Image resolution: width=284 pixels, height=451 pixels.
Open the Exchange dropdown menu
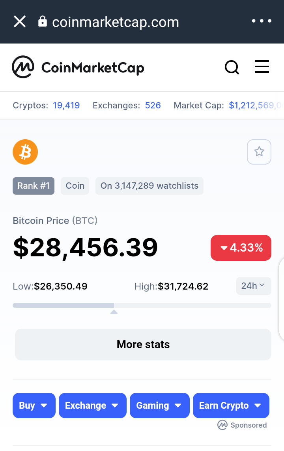(x=93, y=406)
